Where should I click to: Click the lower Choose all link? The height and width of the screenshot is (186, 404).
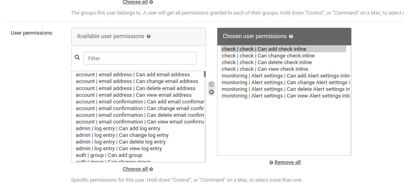click(135, 169)
